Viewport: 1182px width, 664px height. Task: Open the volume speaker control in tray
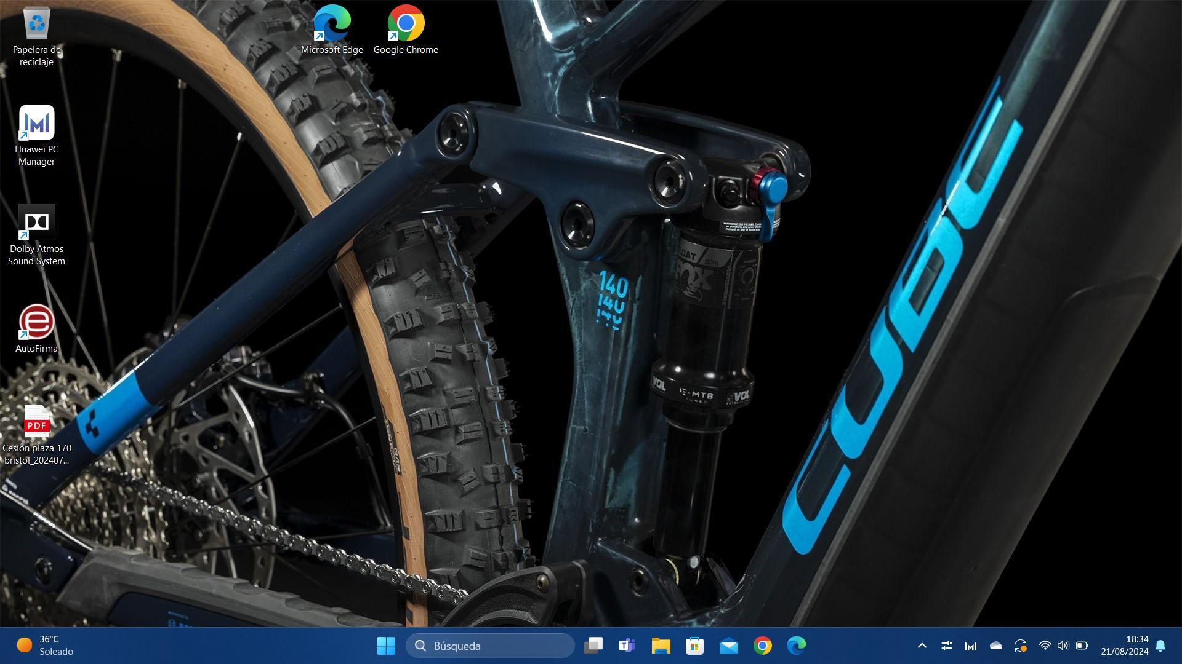tap(1063, 646)
